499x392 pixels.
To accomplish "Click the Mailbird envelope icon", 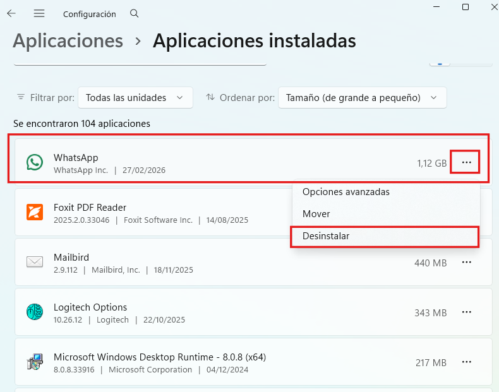I will (x=35, y=262).
